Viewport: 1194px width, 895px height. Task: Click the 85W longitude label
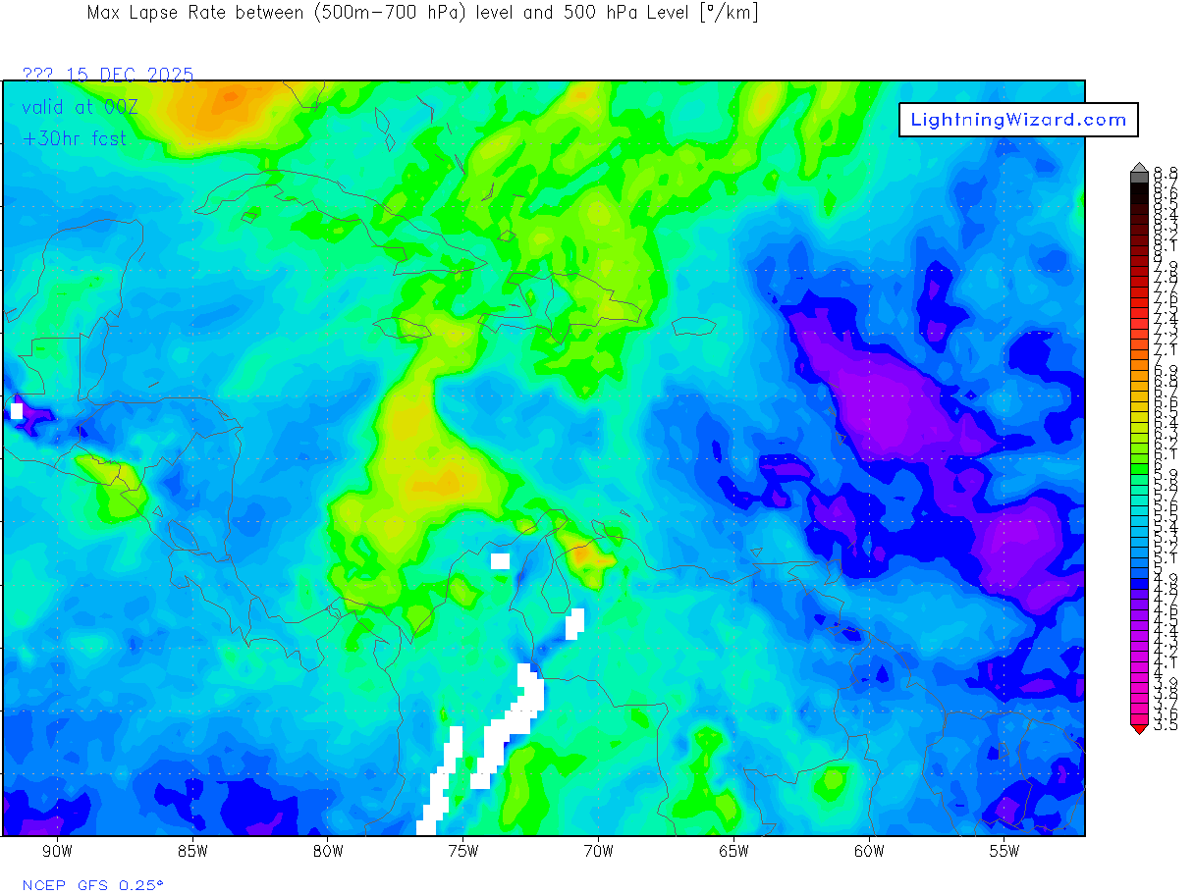(192, 851)
